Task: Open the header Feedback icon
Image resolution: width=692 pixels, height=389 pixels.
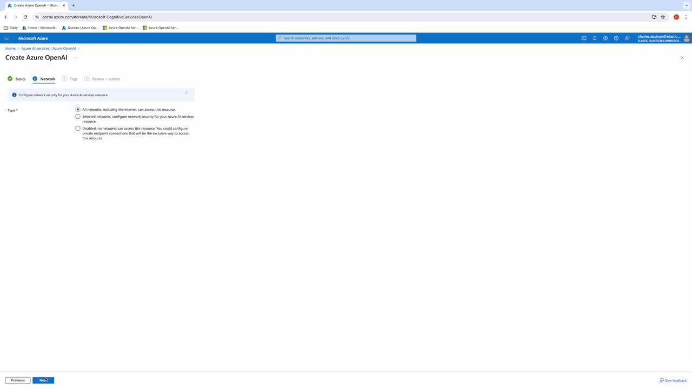Action: click(627, 38)
